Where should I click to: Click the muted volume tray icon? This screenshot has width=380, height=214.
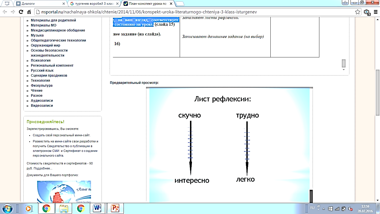click(351, 208)
